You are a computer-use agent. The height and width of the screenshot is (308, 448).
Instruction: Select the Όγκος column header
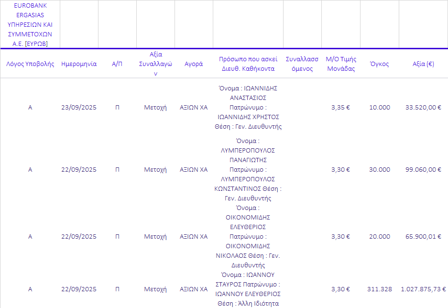[380, 64]
